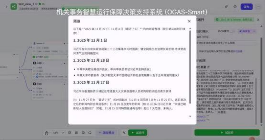Check the save input as test set box

click(198, 51)
